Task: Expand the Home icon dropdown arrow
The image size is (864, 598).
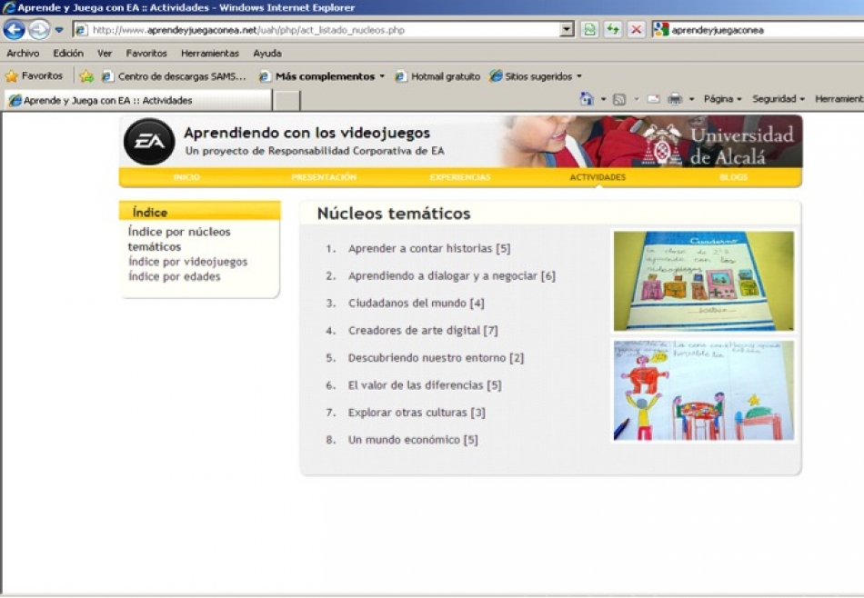Action: point(603,100)
